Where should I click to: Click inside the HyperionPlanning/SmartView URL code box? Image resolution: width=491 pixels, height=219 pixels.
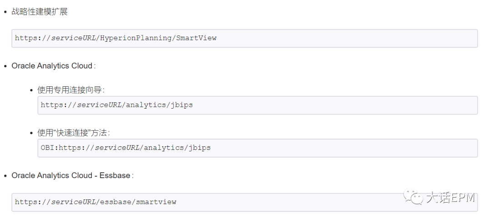(318, 38)
